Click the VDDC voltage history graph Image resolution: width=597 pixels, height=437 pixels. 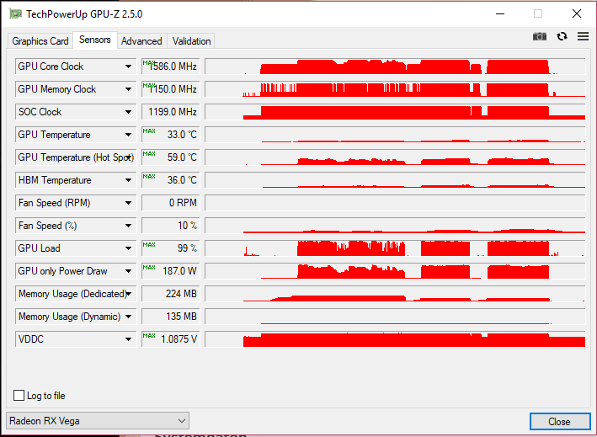[395, 339]
